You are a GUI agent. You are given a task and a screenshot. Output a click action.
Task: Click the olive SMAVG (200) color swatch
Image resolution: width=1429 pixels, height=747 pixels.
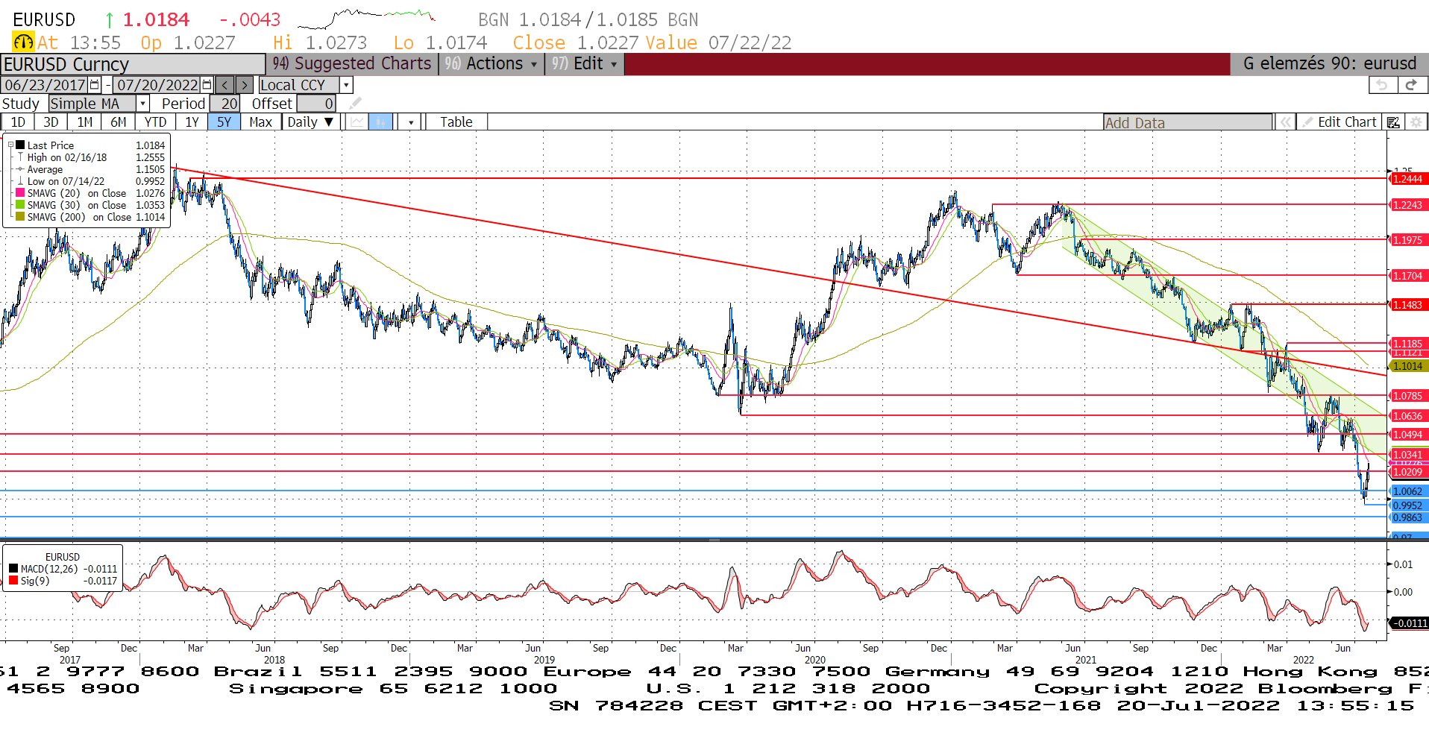pyautogui.click(x=20, y=217)
